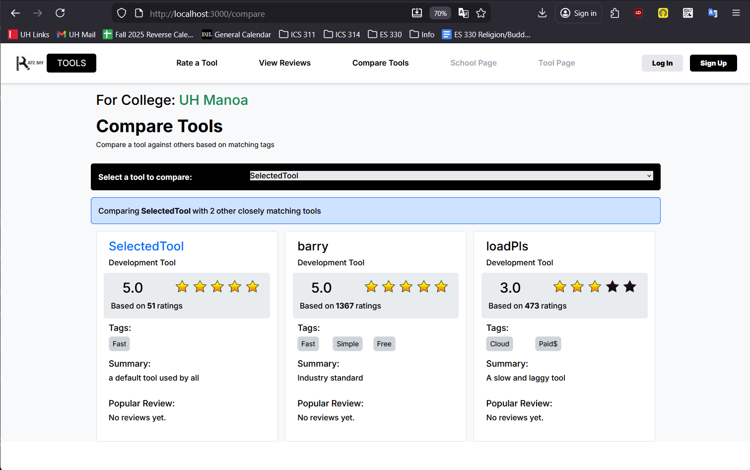Open the browser extensions puzzle icon
750x470 pixels.
[x=614, y=13]
